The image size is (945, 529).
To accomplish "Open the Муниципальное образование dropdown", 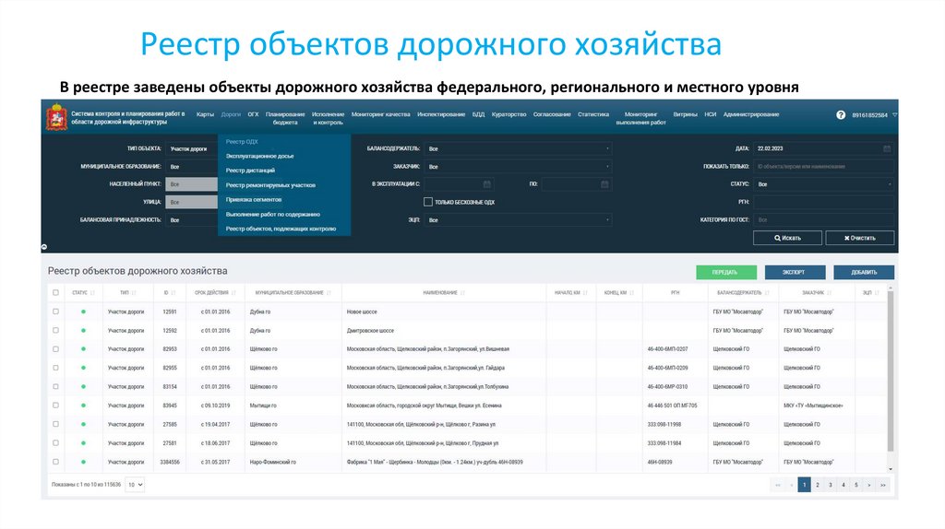I will tap(192, 167).
